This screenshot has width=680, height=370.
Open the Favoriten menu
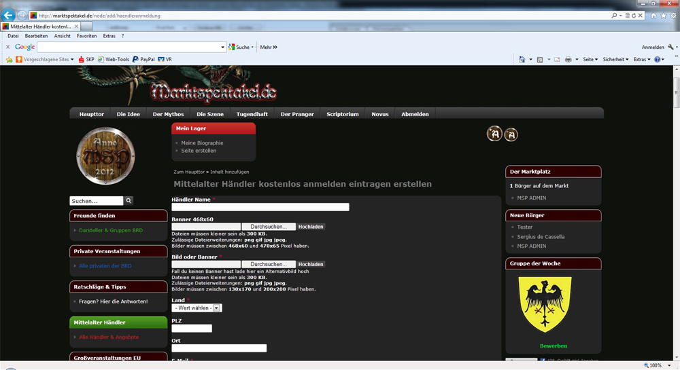point(86,35)
